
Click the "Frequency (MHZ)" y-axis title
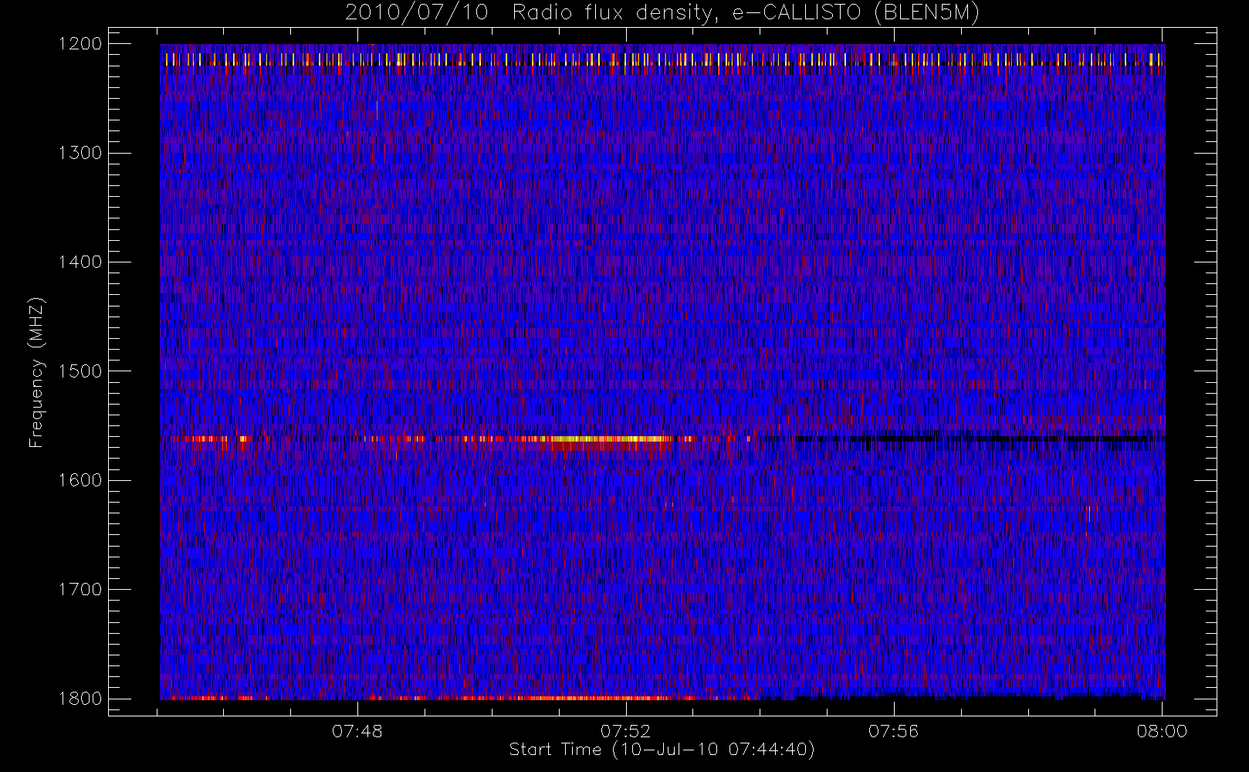[x=36, y=372]
